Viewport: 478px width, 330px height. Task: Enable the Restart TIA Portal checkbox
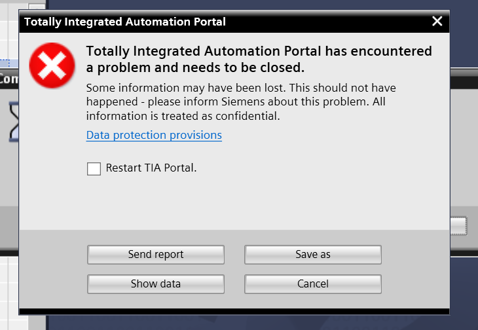point(94,169)
